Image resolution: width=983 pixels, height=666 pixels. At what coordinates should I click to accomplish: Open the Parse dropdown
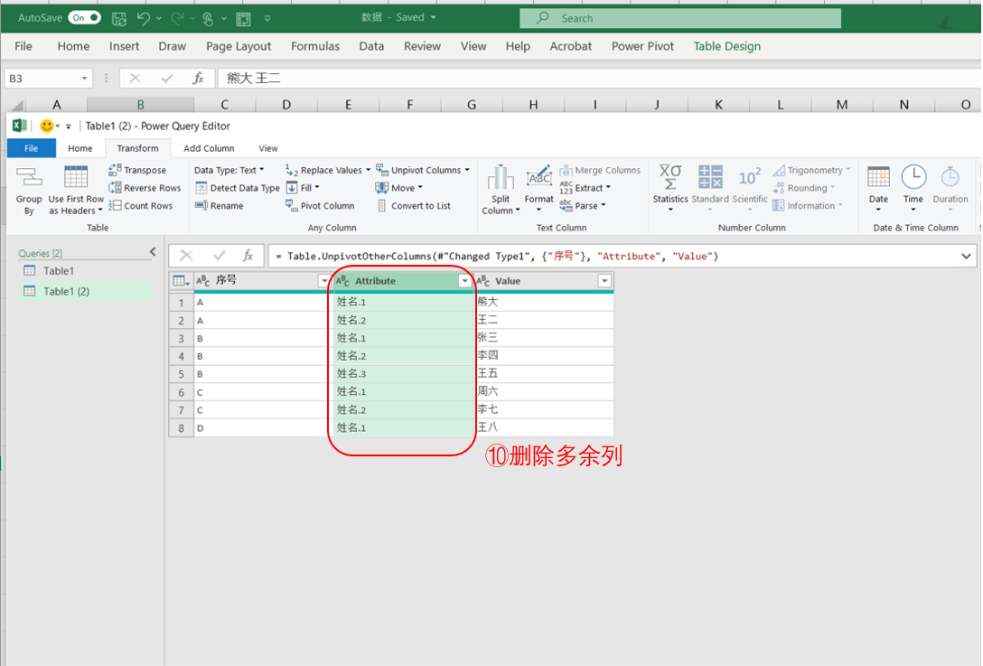583,205
